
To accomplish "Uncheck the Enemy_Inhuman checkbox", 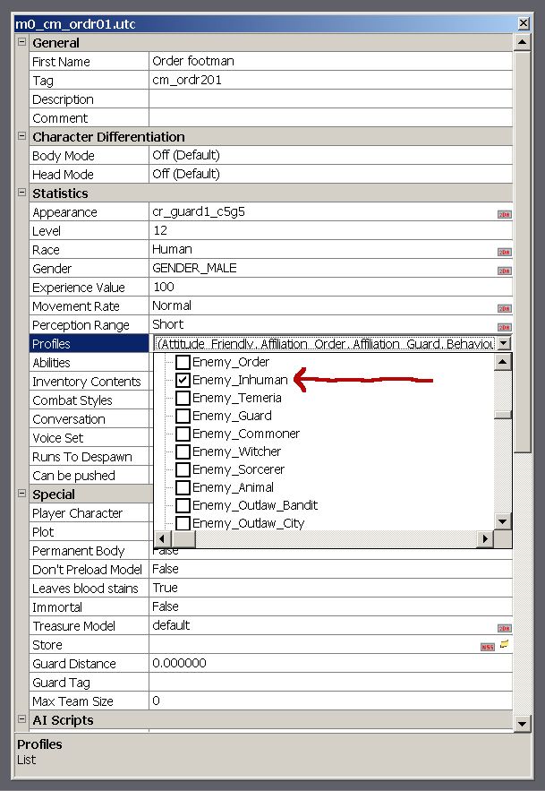I will click(x=183, y=380).
